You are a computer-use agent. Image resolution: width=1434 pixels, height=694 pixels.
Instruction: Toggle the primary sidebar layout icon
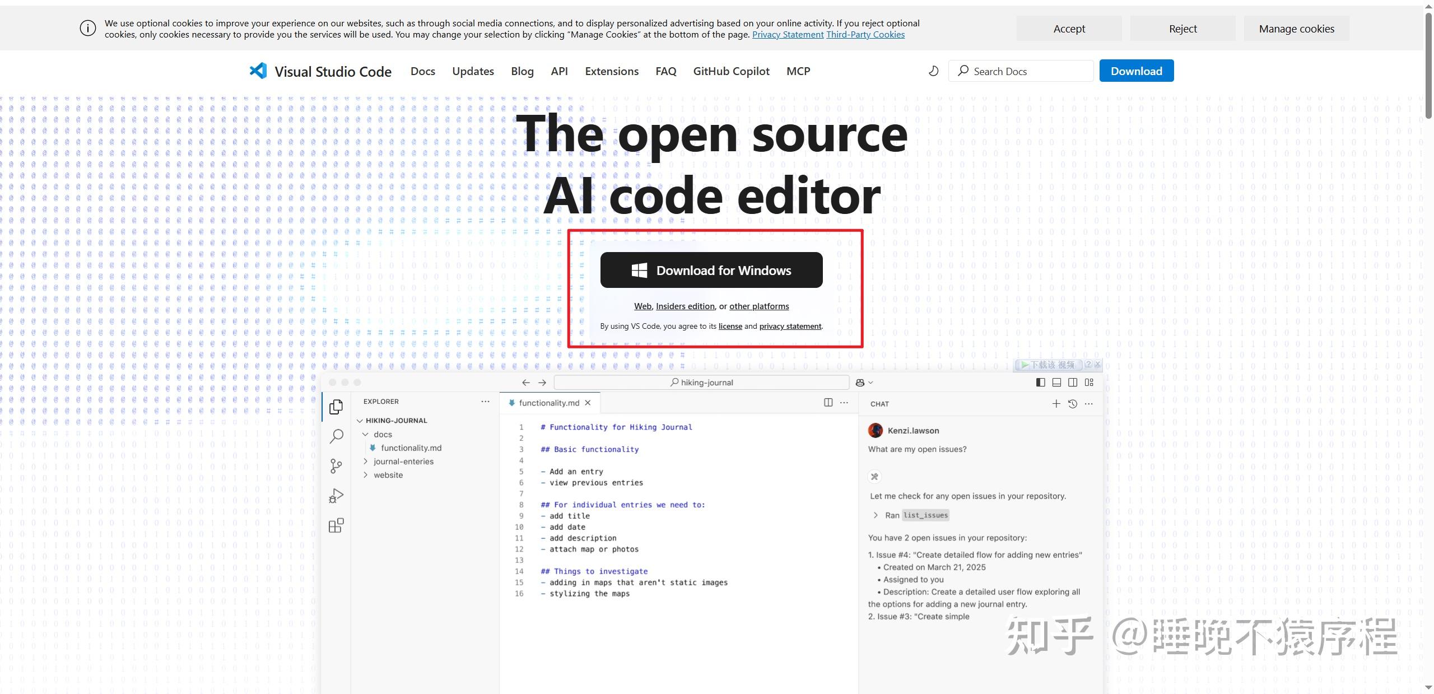pos(1040,383)
